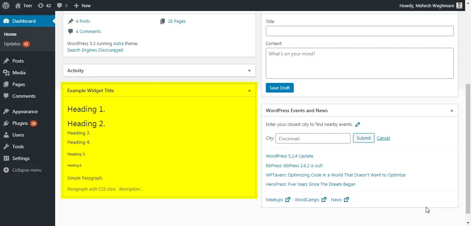
Task: Open Pages via the pages icon
Action: pyautogui.click(x=7, y=84)
